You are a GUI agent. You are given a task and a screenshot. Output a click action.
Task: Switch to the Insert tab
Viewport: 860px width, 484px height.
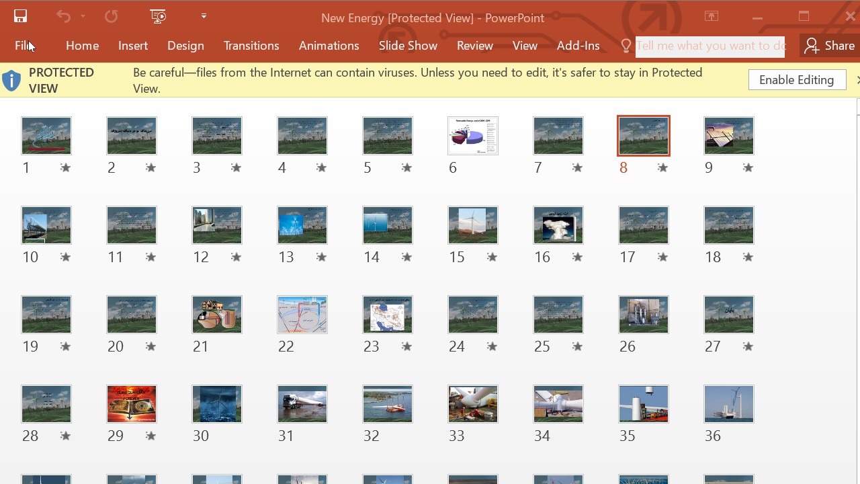point(133,46)
